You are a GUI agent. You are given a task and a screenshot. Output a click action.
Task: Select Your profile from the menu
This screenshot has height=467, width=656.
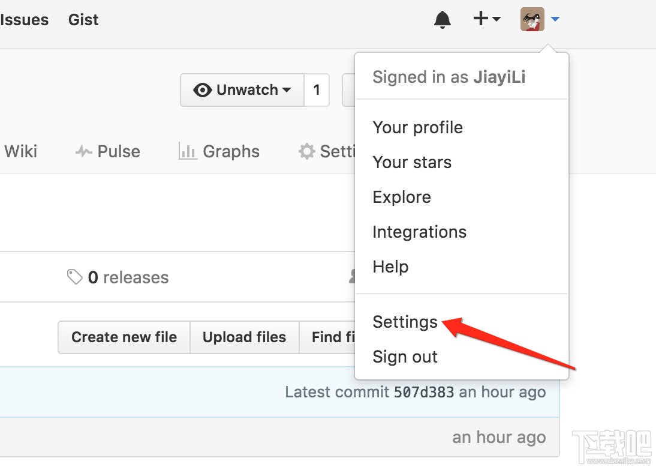(417, 127)
